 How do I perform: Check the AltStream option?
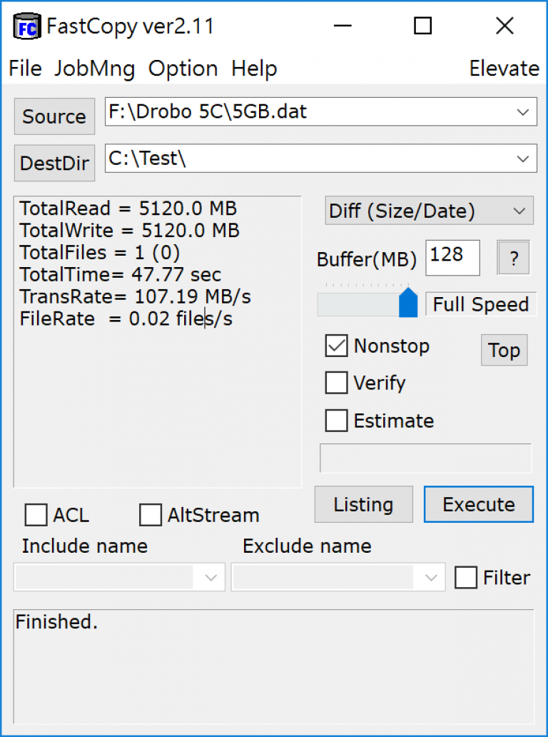tap(151, 515)
